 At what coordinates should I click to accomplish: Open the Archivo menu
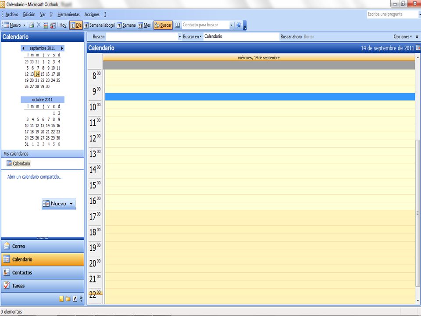pos(12,14)
